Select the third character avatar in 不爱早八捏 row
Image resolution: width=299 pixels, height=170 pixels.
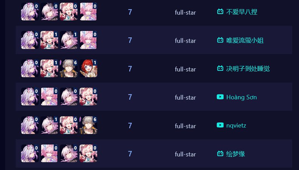coord(69,11)
